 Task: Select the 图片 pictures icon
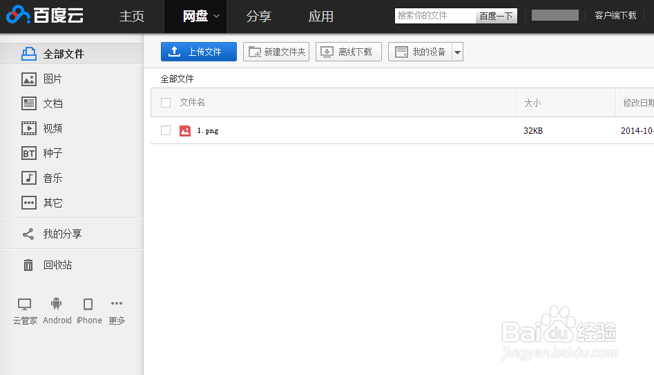(x=29, y=79)
